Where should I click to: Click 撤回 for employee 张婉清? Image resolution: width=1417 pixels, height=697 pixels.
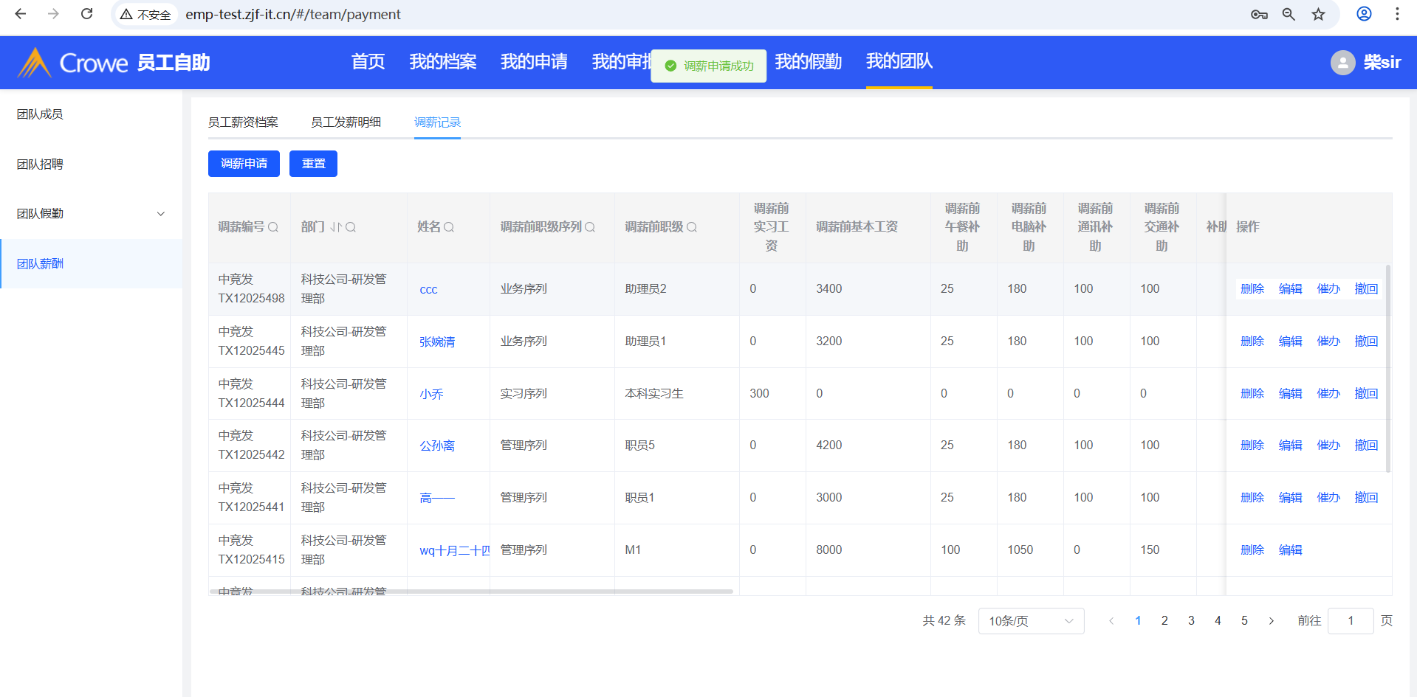(1366, 341)
